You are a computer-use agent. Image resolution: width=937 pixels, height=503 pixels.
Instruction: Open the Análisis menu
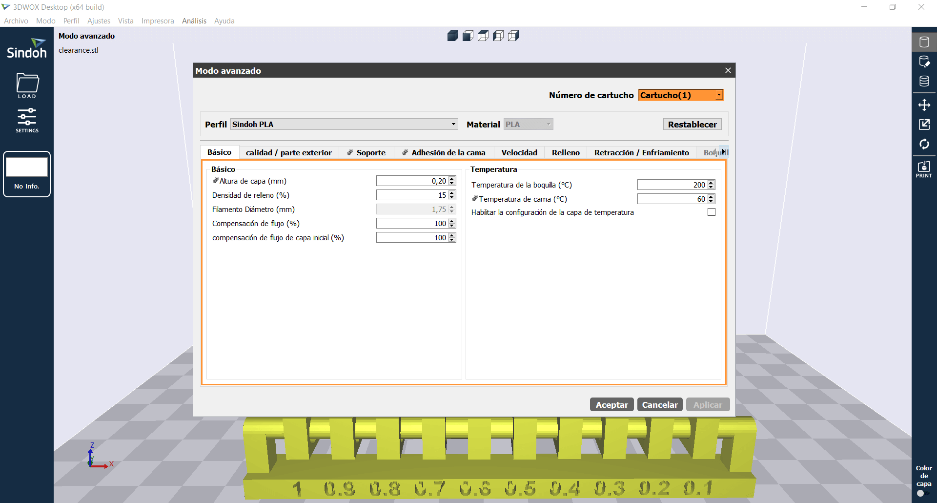(194, 21)
